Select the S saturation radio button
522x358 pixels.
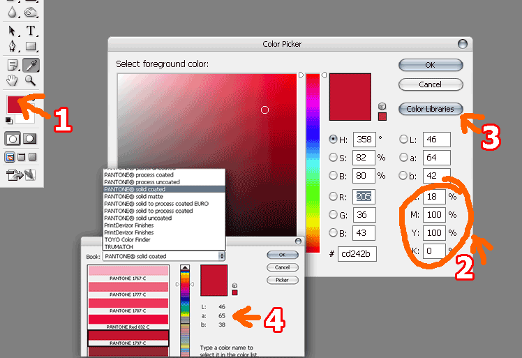coord(333,157)
